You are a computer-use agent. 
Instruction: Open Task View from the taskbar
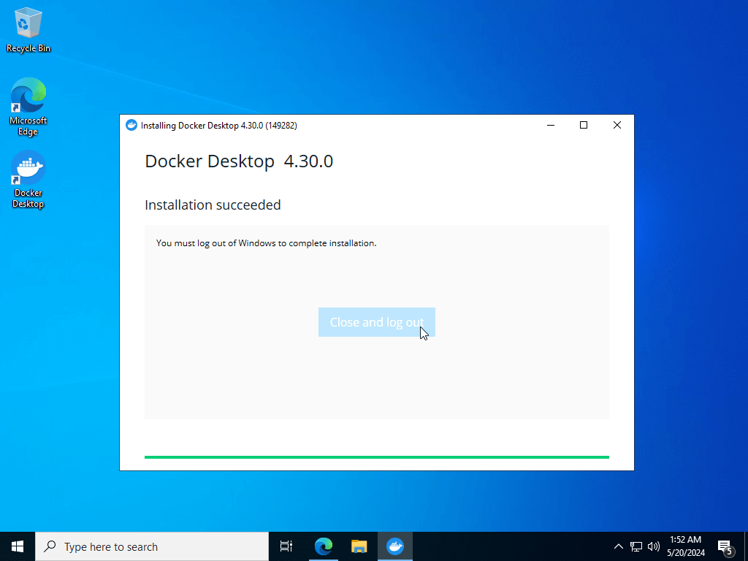click(286, 546)
